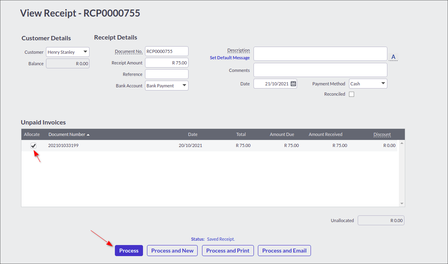Select the Receipt Amount field
Viewport: 448px width, 264px height.
pos(166,62)
